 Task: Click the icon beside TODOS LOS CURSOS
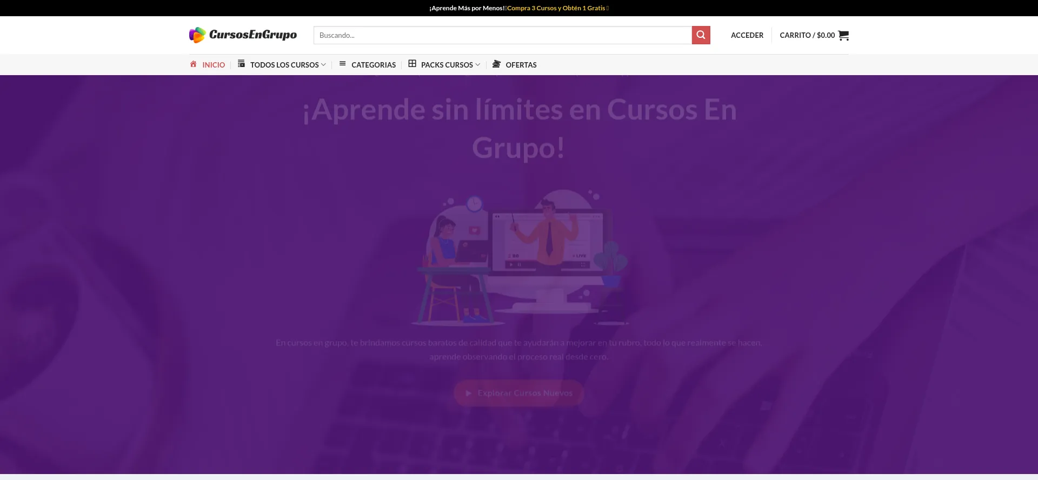click(x=241, y=64)
